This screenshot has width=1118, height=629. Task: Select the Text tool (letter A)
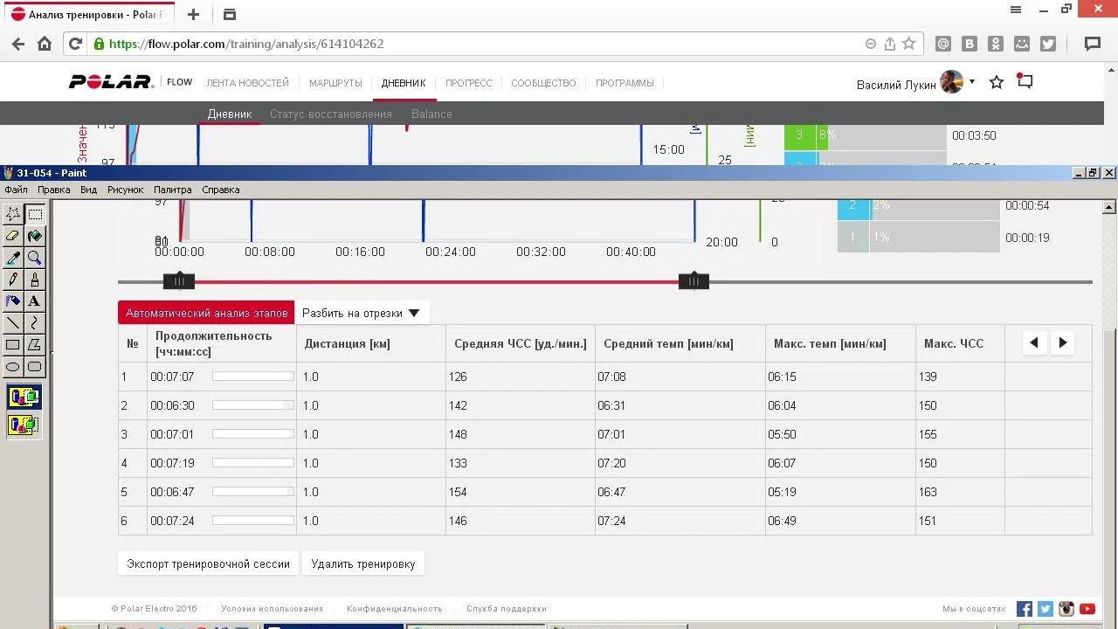[35, 301]
